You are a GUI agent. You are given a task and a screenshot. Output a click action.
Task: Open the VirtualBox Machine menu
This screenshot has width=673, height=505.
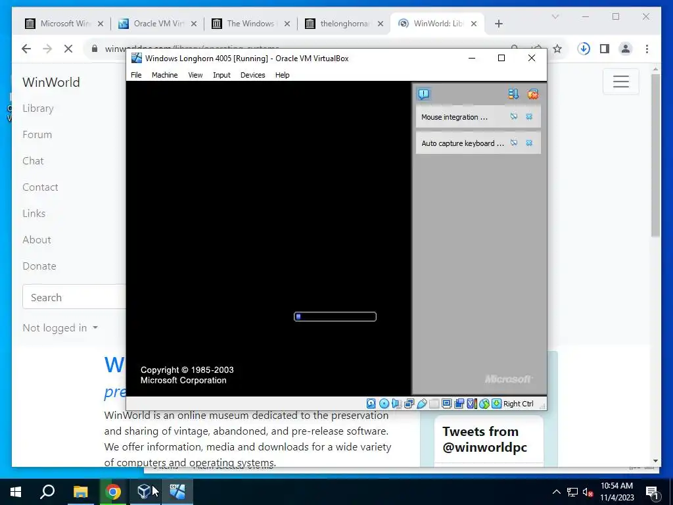165,75
